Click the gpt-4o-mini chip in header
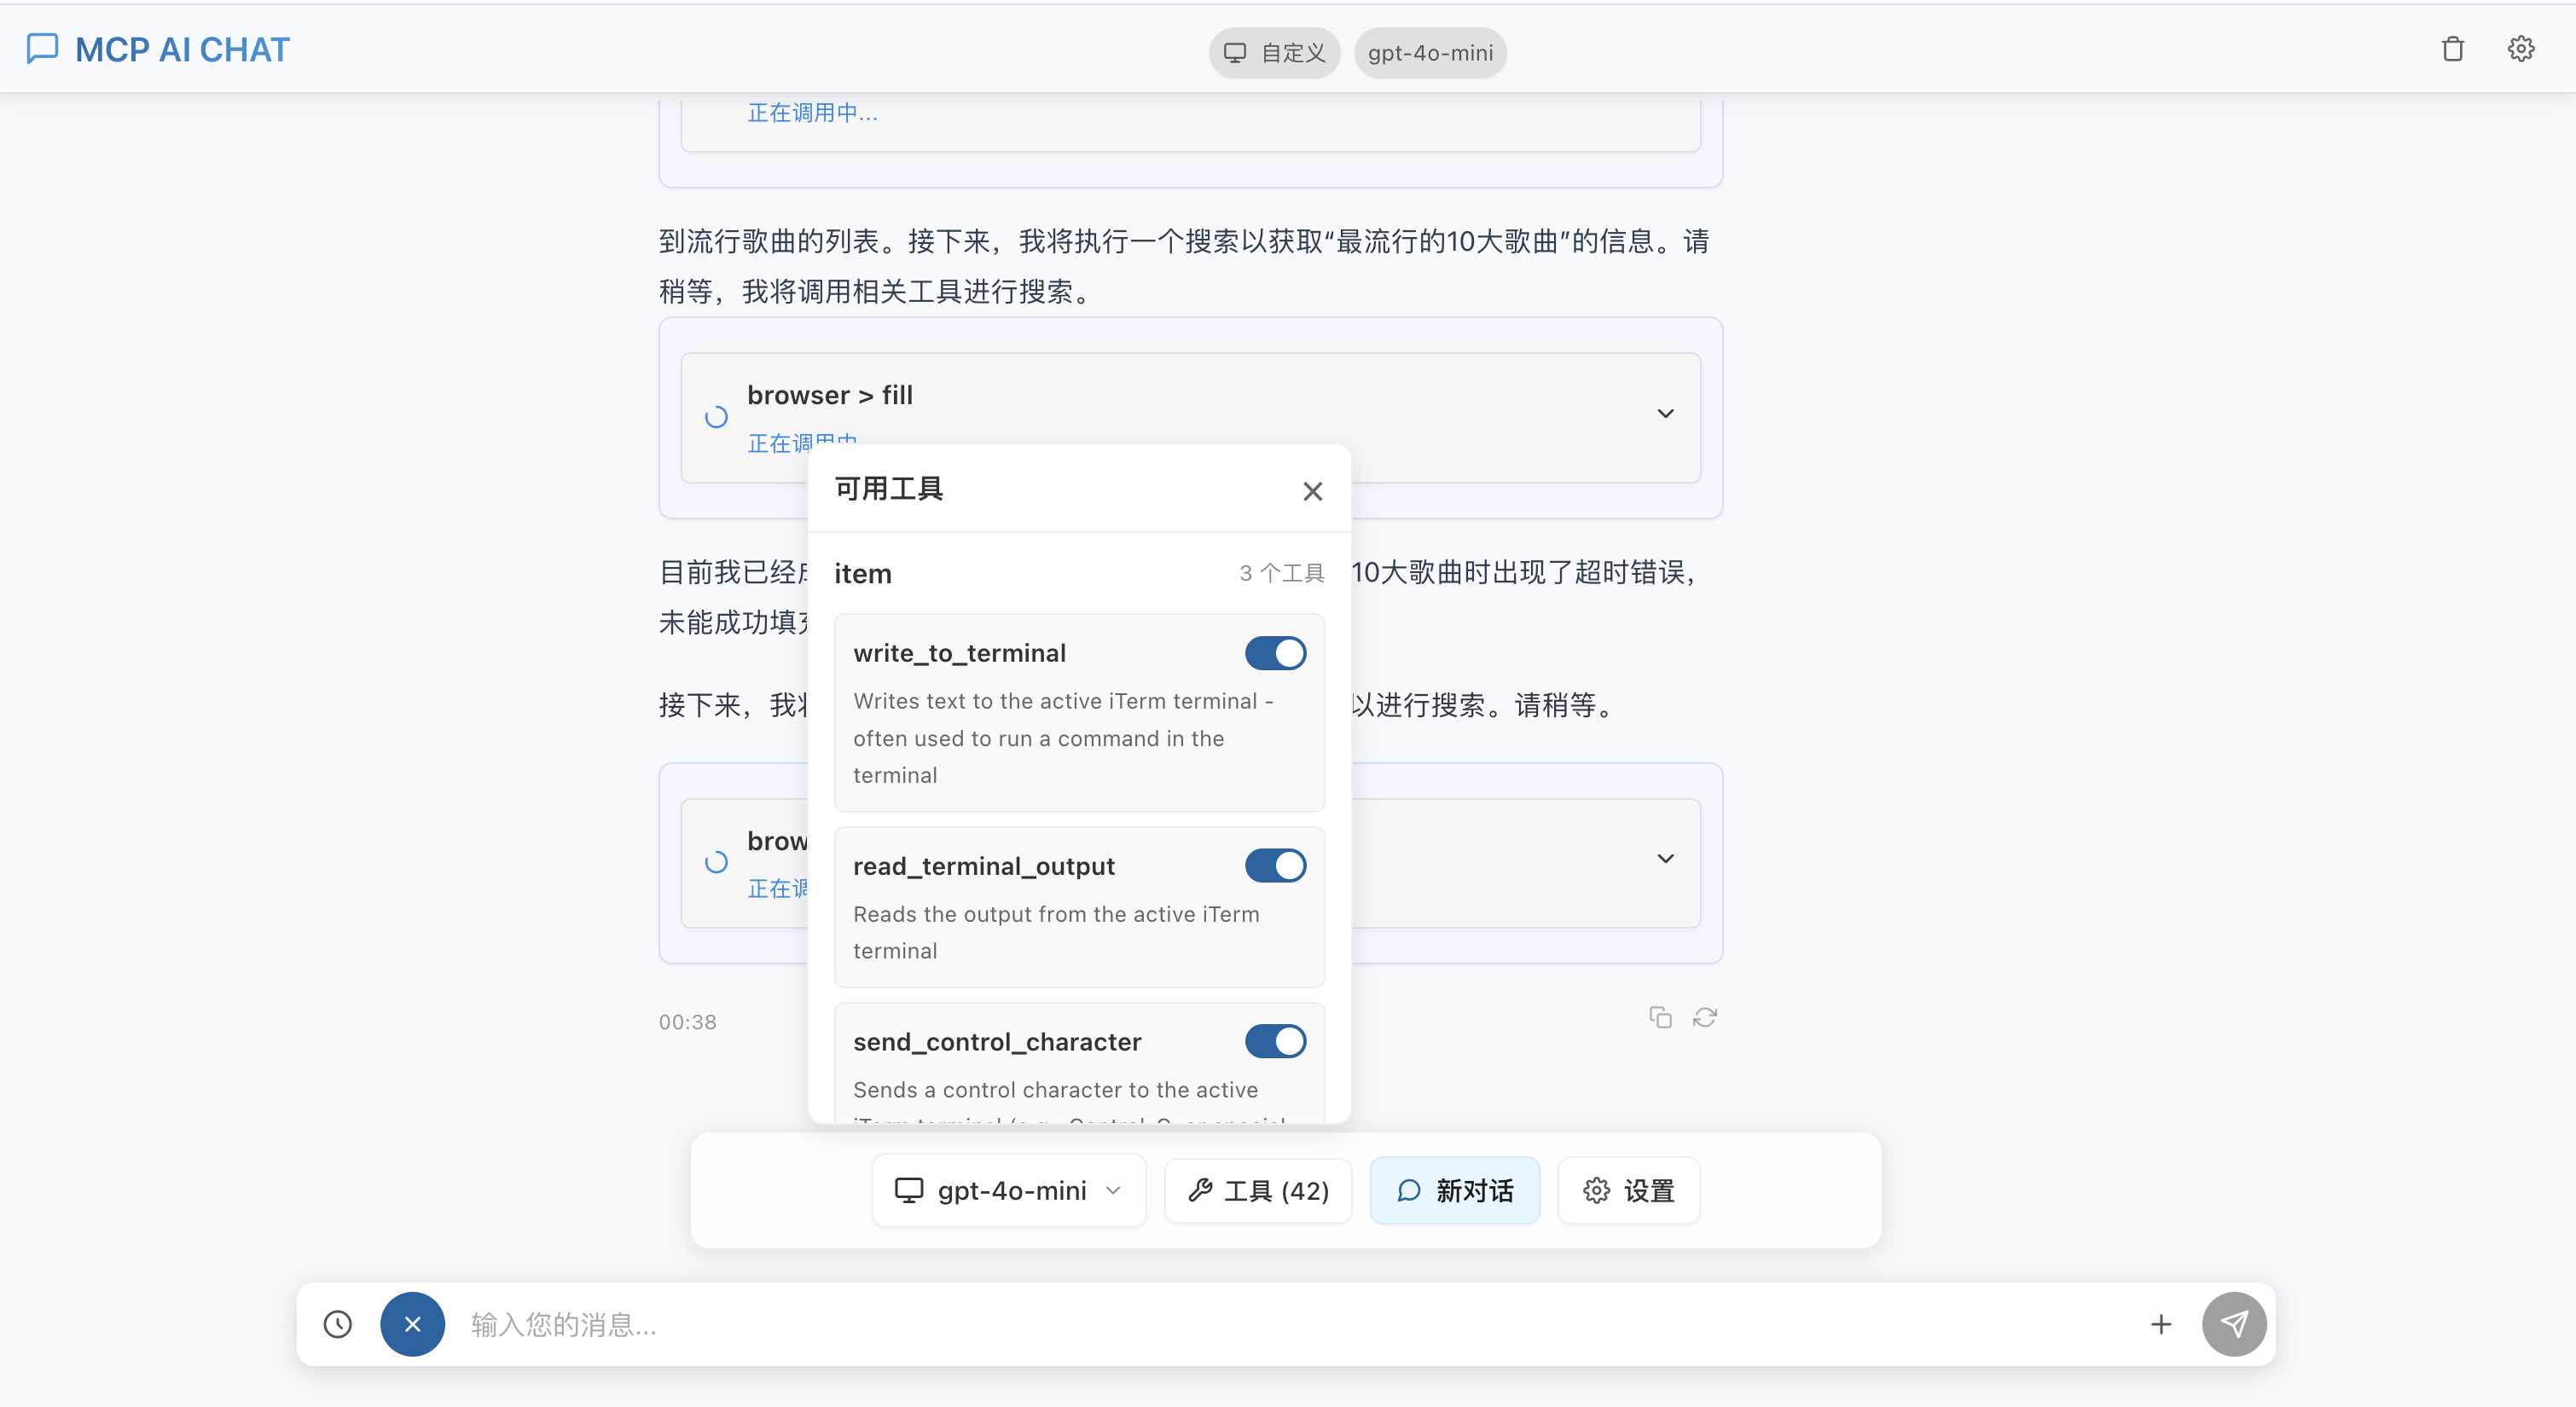This screenshot has width=2576, height=1407. point(1430,53)
